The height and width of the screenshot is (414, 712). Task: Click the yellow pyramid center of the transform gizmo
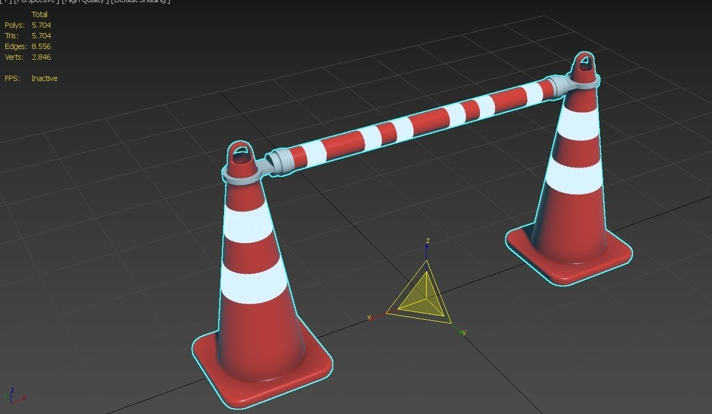point(422,297)
